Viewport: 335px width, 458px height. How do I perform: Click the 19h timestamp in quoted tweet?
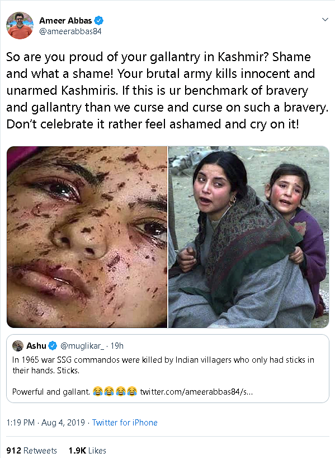pos(117,346)
